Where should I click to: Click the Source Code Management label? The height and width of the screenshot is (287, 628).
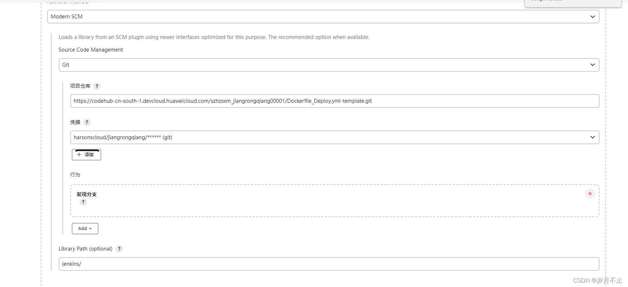click(91, 50)
